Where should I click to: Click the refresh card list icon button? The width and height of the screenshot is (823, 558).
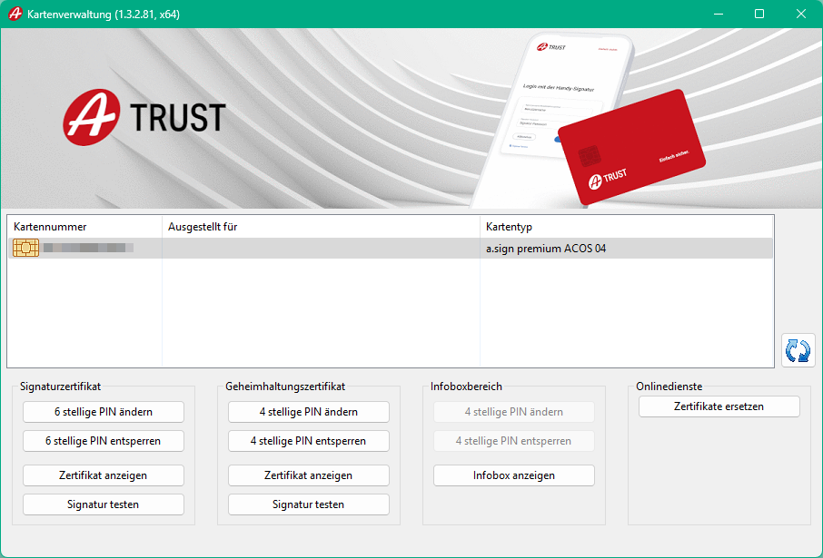[798, 350]
